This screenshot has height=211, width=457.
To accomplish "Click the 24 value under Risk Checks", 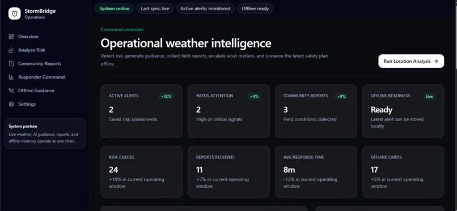I will coord(113,170).
